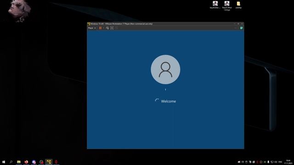
Task: Switch to the red circular taskbar app
Action: coord(41,162)
